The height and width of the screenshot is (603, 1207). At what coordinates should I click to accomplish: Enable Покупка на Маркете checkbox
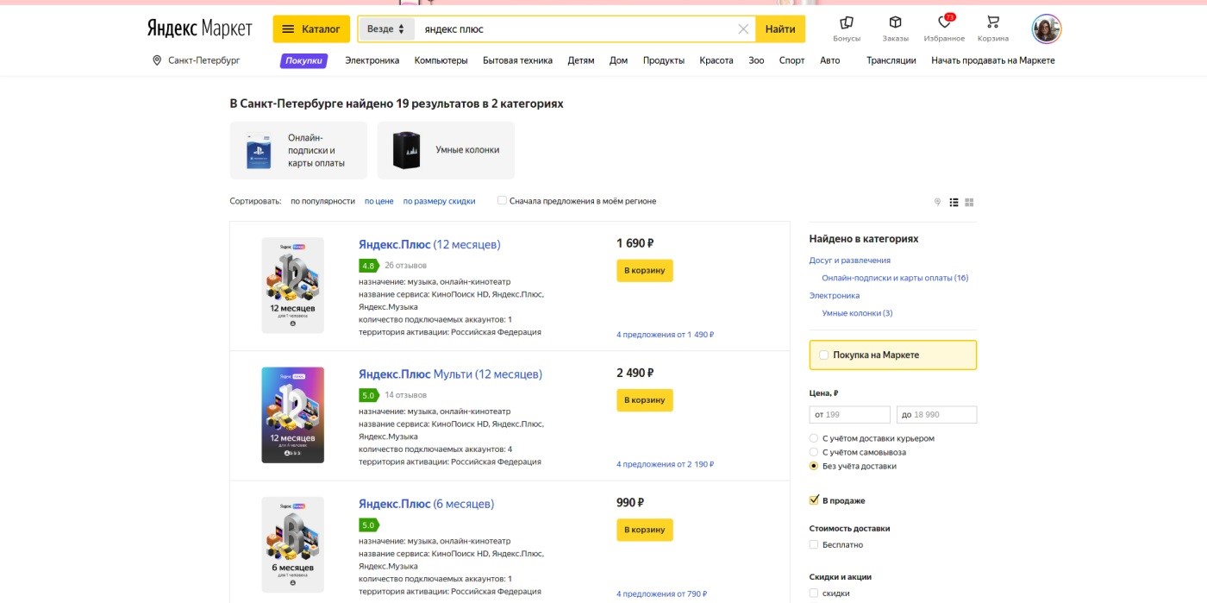[x=824, y=355]
